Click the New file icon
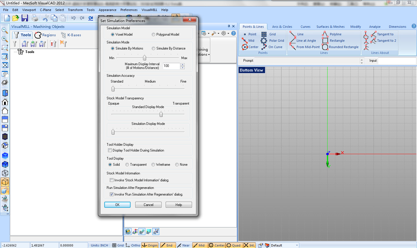 [x=7, y=18]
